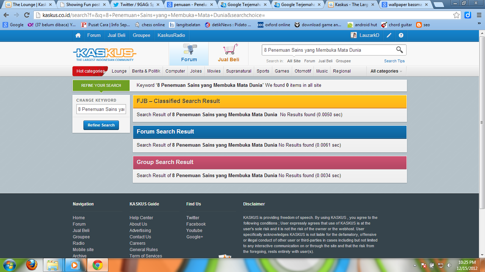Close 'The Lounge | Kask' tab

[50, 5]
